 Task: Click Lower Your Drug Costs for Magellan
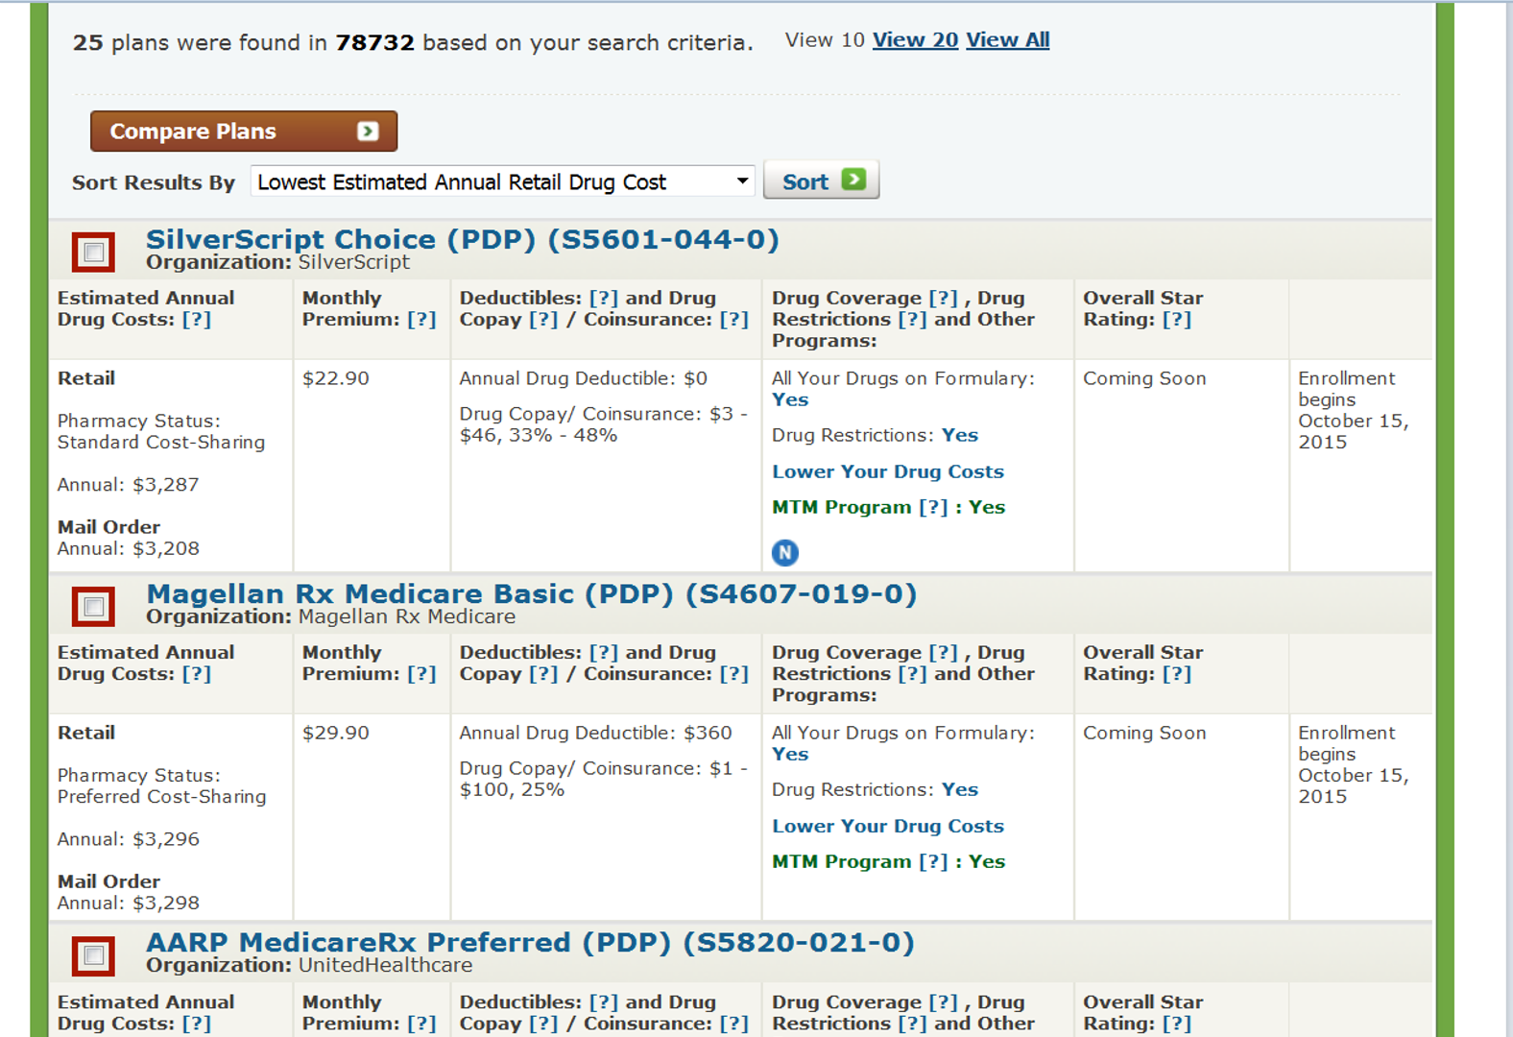888,826
